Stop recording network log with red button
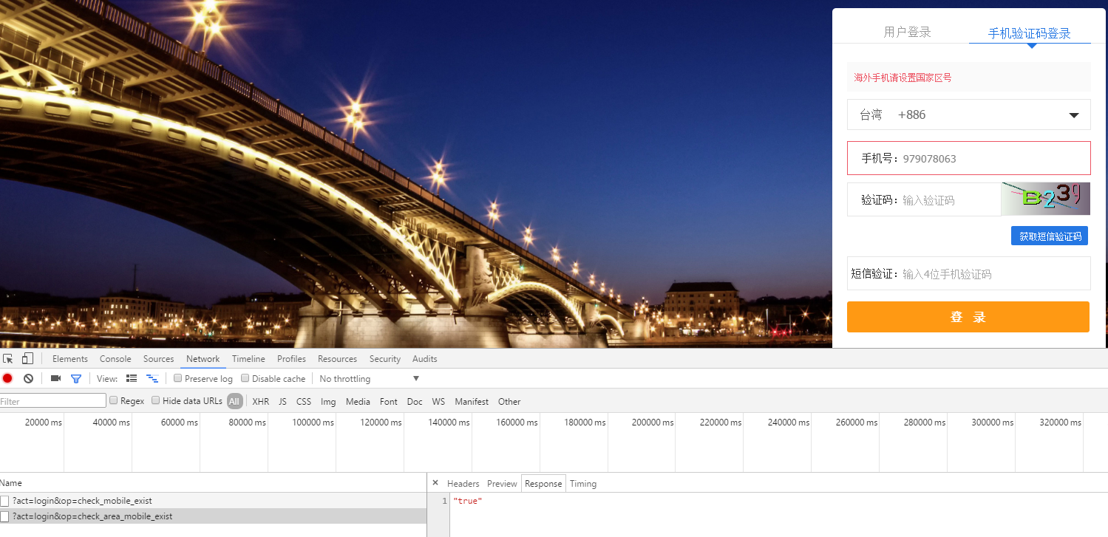Image resolution: width=1108 pixels, height=537 pixels. pos(7,379)
